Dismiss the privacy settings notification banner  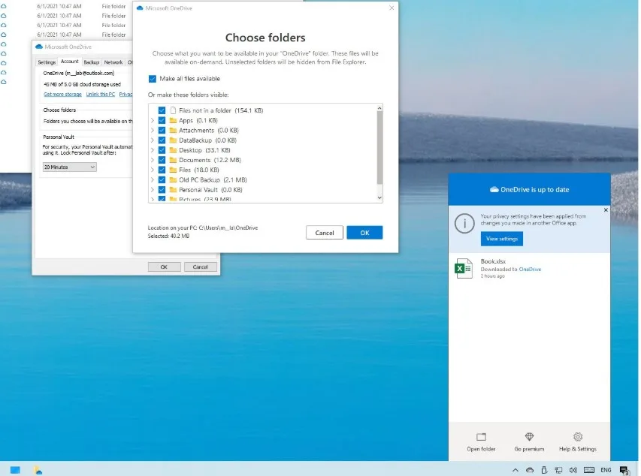point(606,210)
